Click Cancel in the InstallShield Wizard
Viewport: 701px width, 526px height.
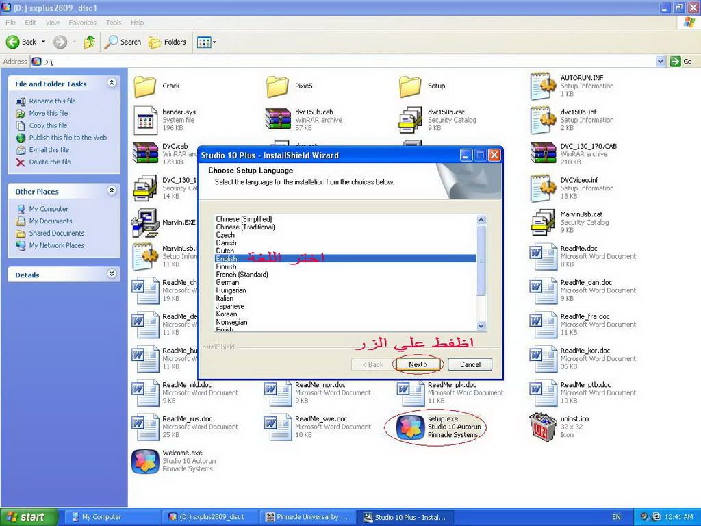[470, 364]
